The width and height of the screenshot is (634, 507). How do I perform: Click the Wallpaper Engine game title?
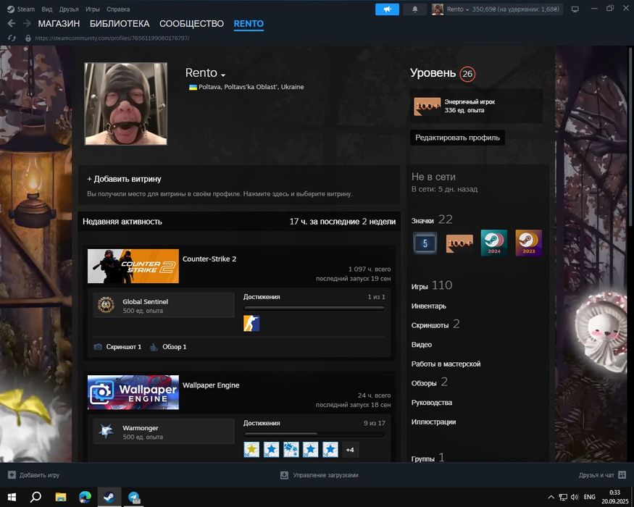tap(211, 385)
